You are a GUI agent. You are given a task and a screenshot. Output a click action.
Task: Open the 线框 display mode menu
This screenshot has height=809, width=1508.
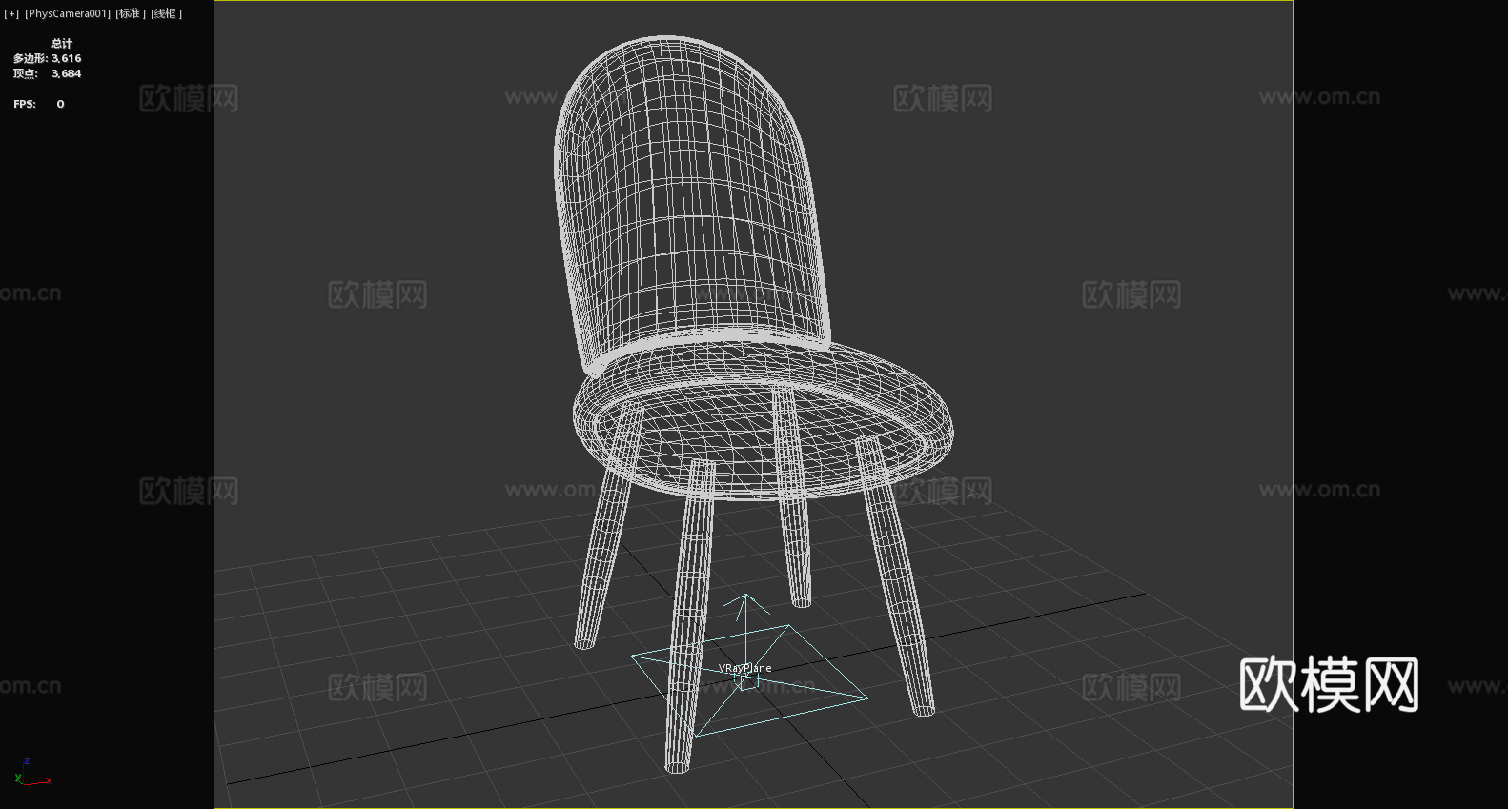click(167, 13)
